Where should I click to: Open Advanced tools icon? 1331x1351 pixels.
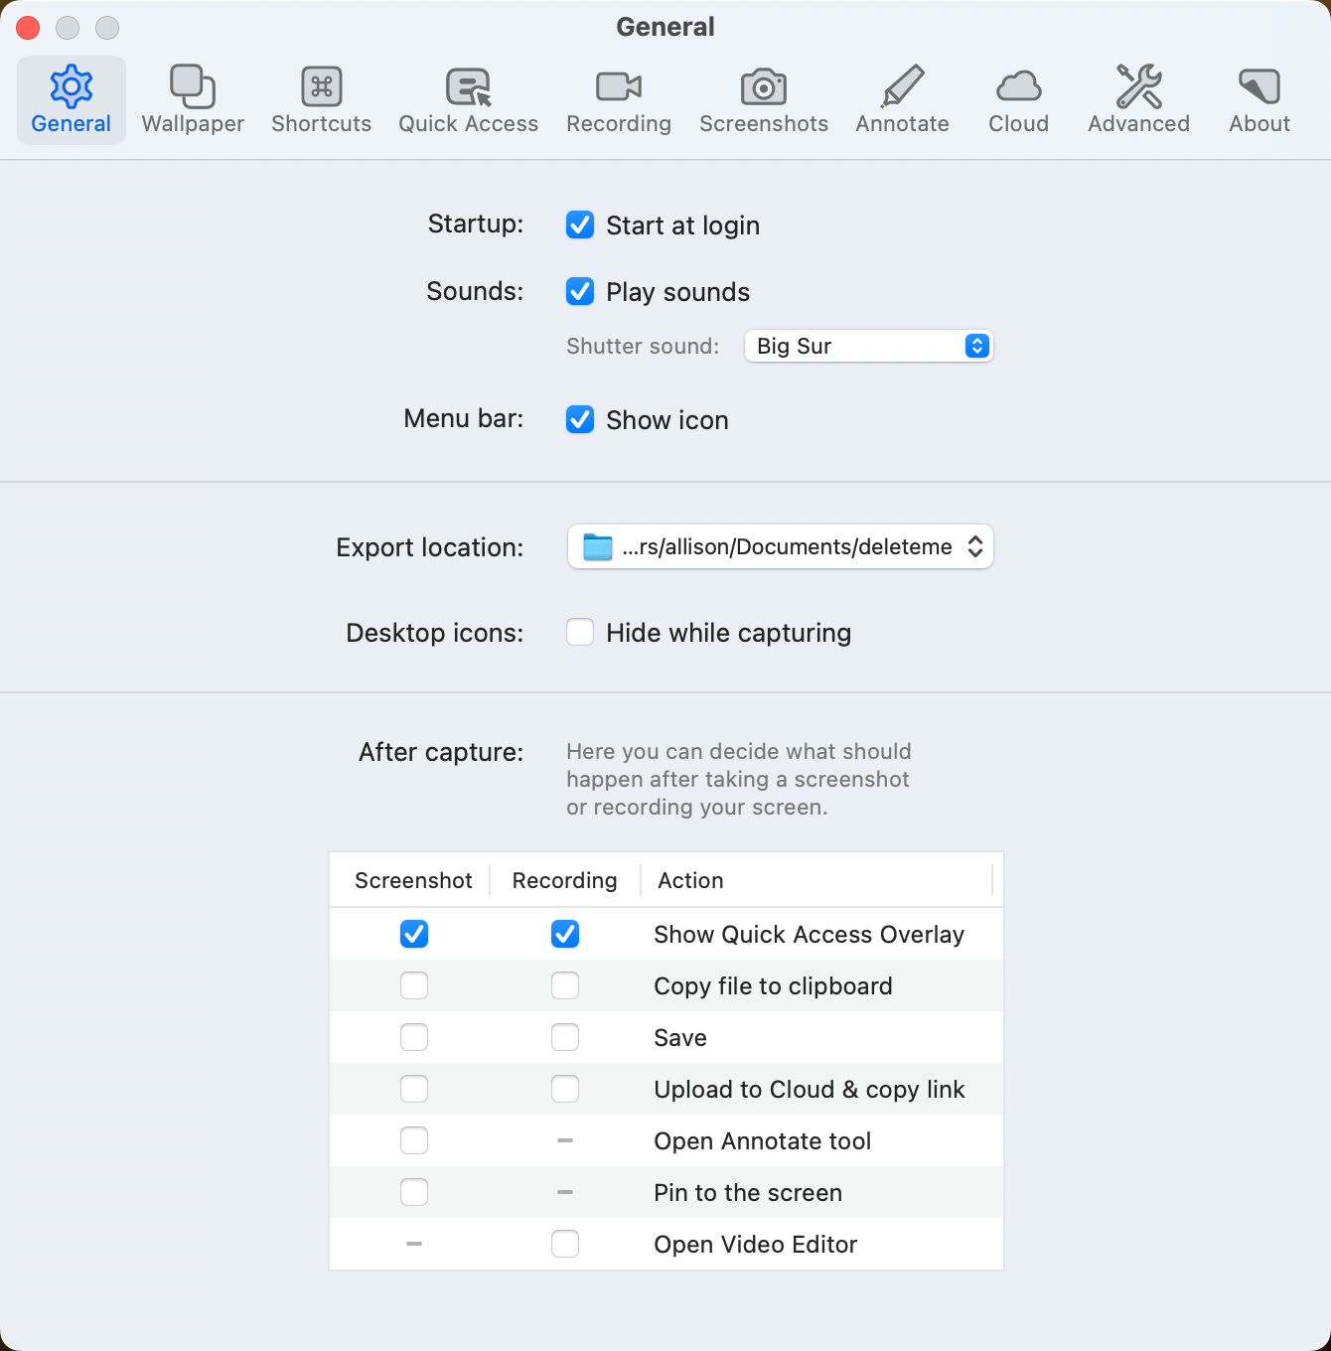coord(1138,87)
